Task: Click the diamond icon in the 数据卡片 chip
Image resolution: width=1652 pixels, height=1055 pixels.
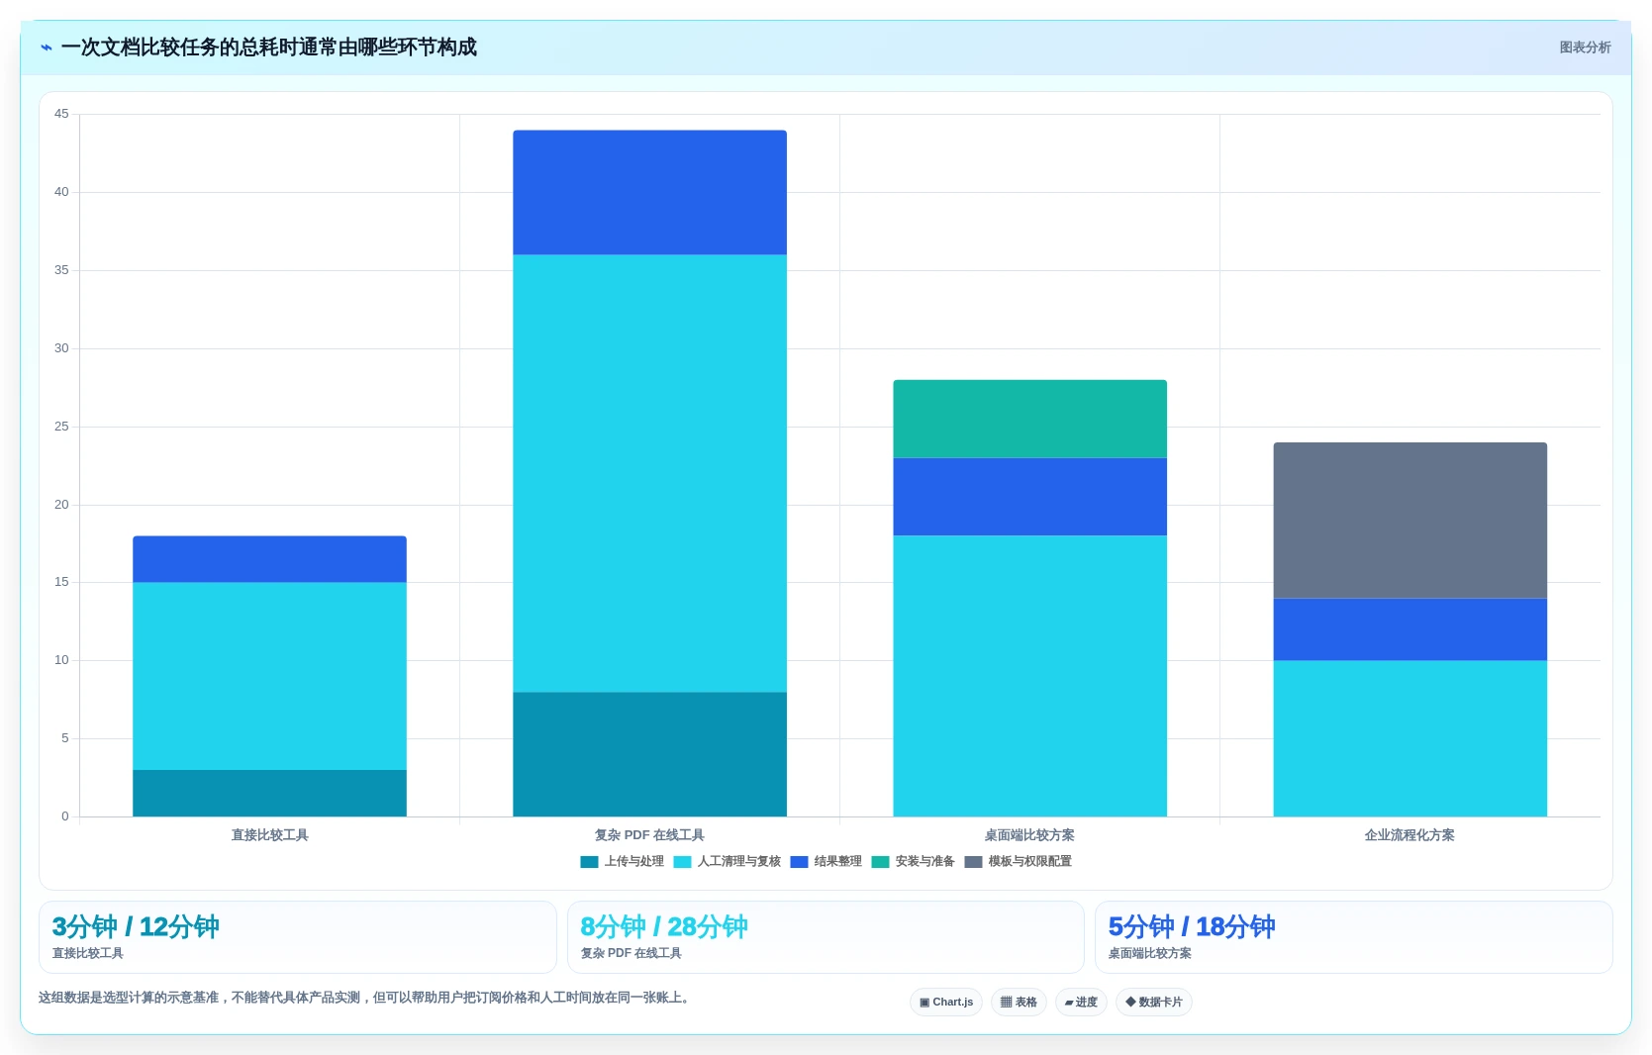Action: (x=1130, y=1002)
